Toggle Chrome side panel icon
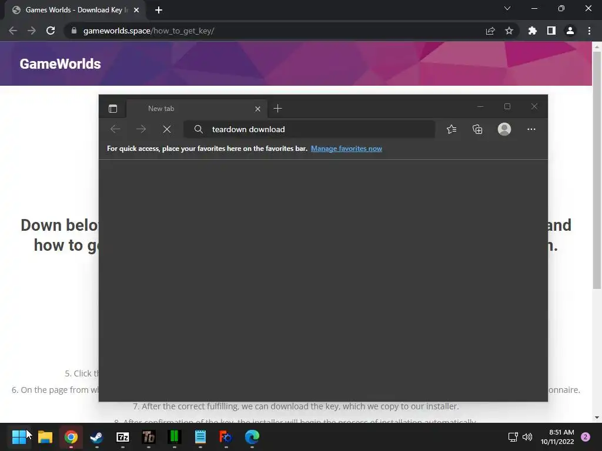 (551, 31)
